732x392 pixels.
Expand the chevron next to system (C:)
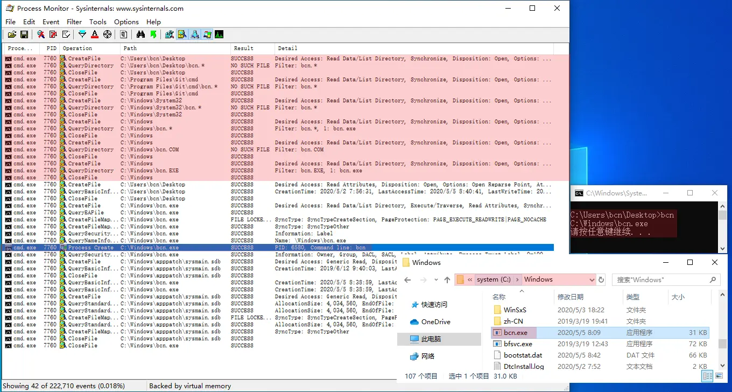tap(517, 280)
